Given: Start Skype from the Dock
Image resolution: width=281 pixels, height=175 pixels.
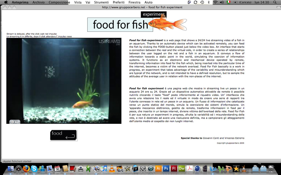Looking at the screenshot, I should (34, 169).
